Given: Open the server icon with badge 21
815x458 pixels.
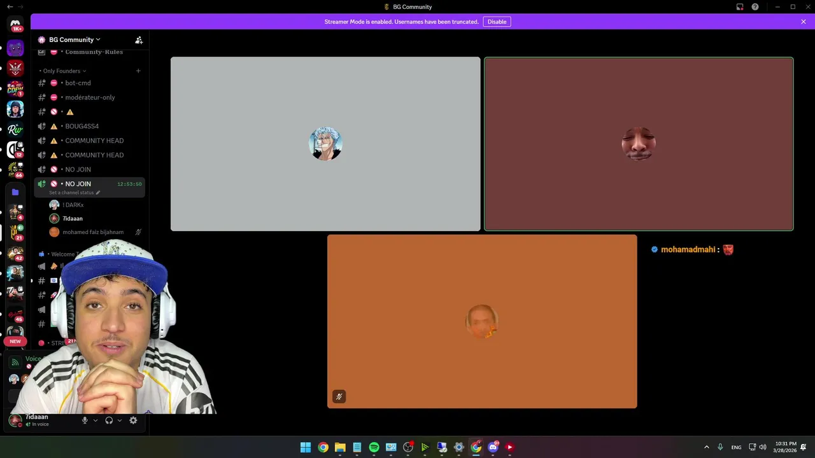Looking at the screenshot, I should click(x=15, y=232).
